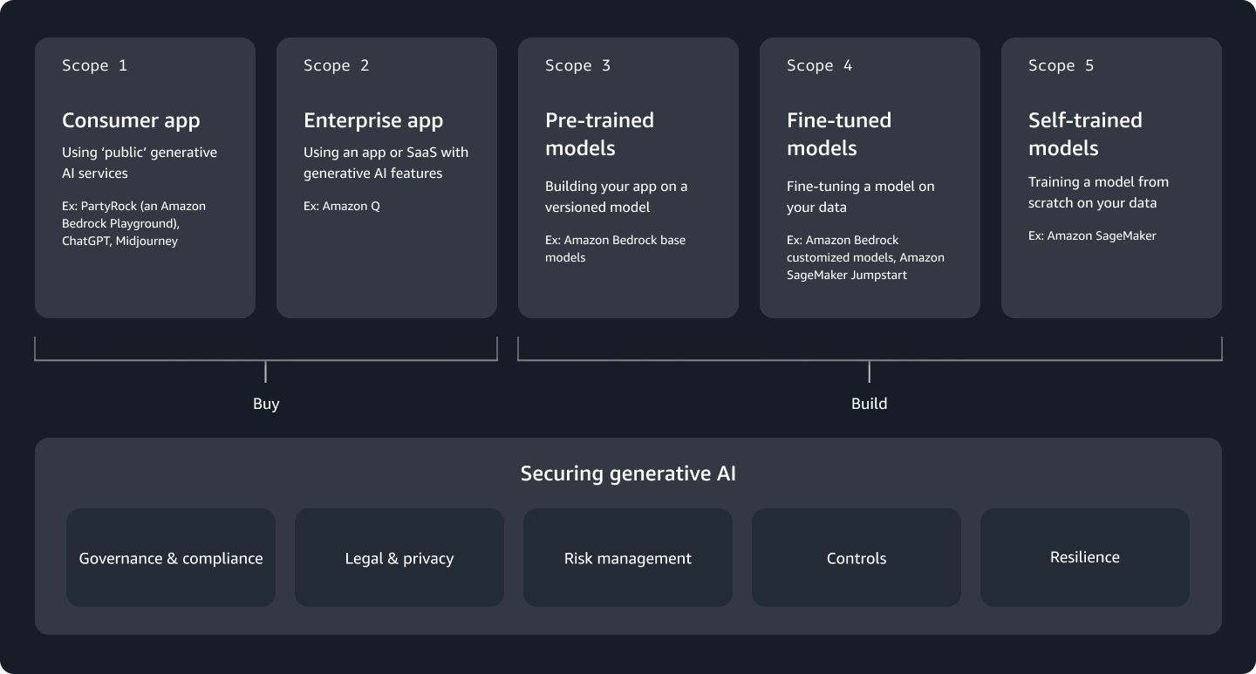Click the Consumer app card title
This screenshot has height=674, width=1256.
(131, 120)
